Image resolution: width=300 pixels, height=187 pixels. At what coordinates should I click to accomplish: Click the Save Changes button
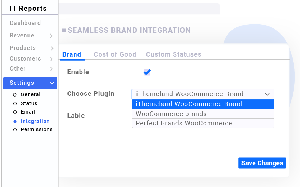coord(262,163)
